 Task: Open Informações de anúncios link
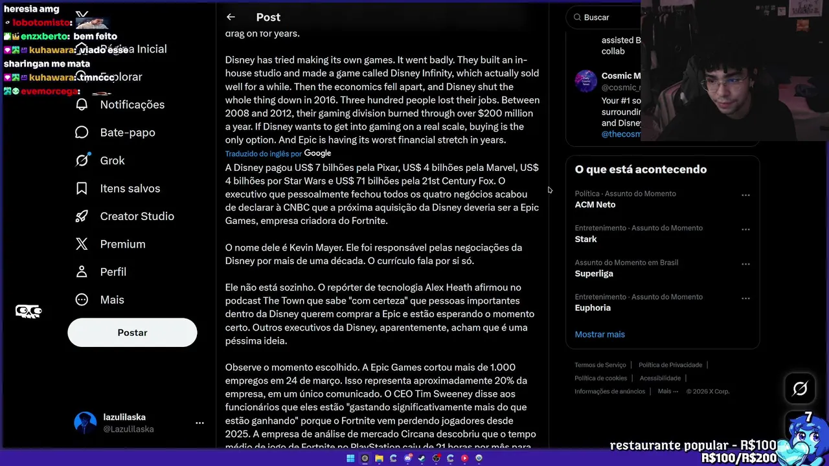point(610,392)
